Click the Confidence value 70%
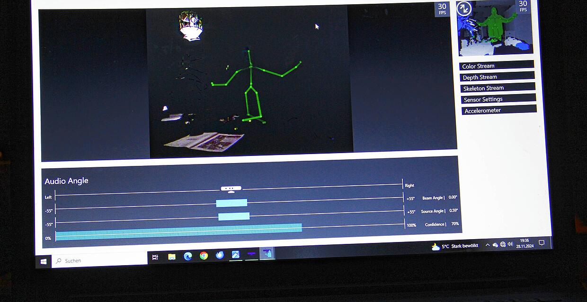Viewport: 587px width, 302px height. pos(455,224)
